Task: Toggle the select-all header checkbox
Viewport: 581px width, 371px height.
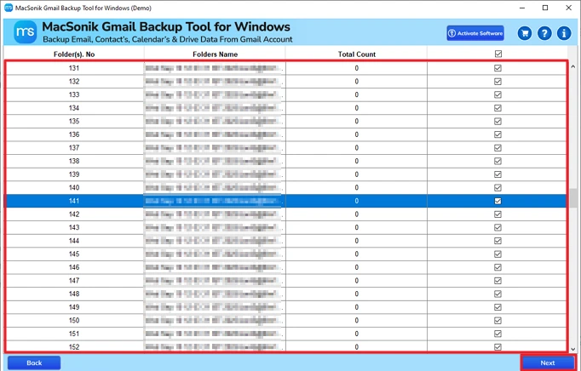Action: pyautogui.click(x=498, y=54)
